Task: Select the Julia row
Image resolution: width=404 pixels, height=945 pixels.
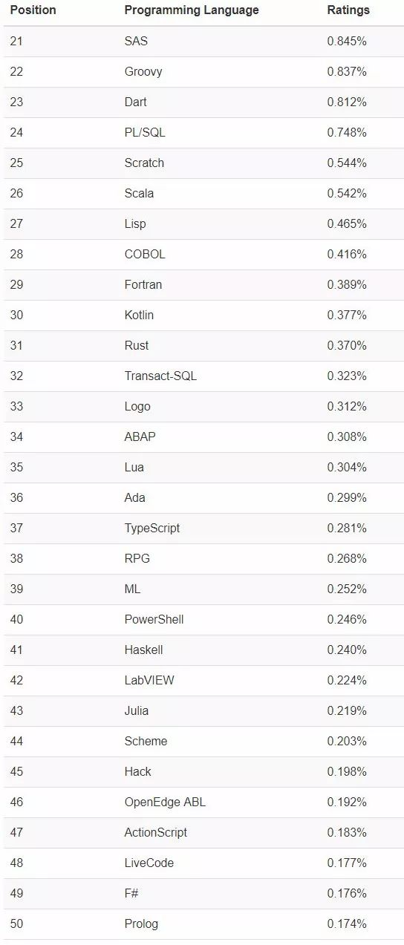Action: (203, 711)
